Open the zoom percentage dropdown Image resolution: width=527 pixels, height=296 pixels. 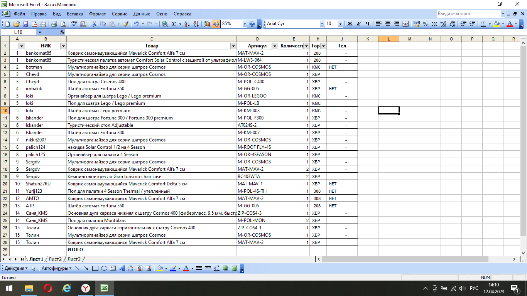245,24
